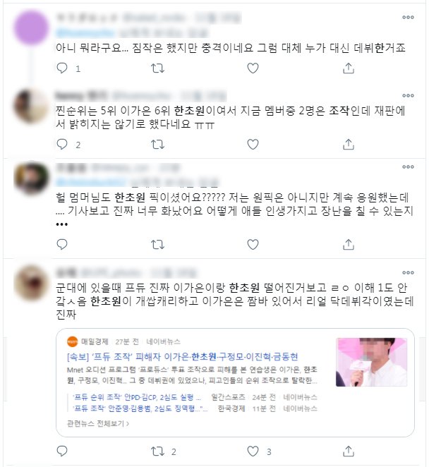The height and width of the screenshot is (467, 429).
Task: Retweet the tweet mentioning 찐순위는 5위
Action: tap(157, 145)
